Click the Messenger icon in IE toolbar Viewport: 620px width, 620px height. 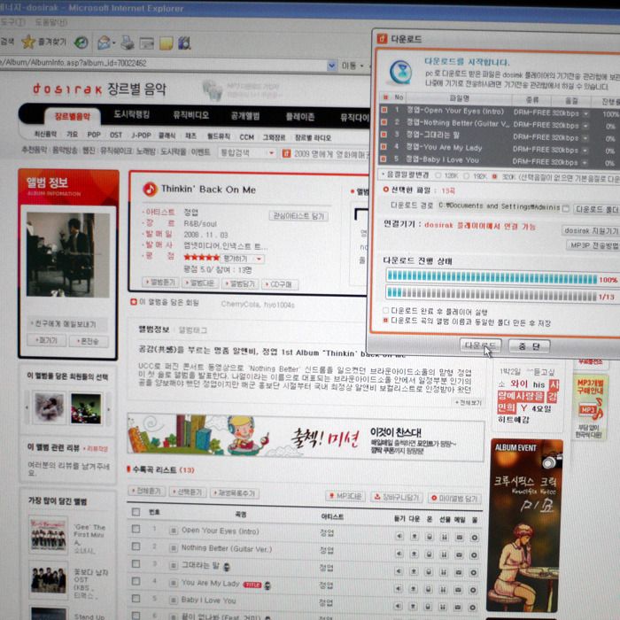pyautogui.click(x=184, y=43)
